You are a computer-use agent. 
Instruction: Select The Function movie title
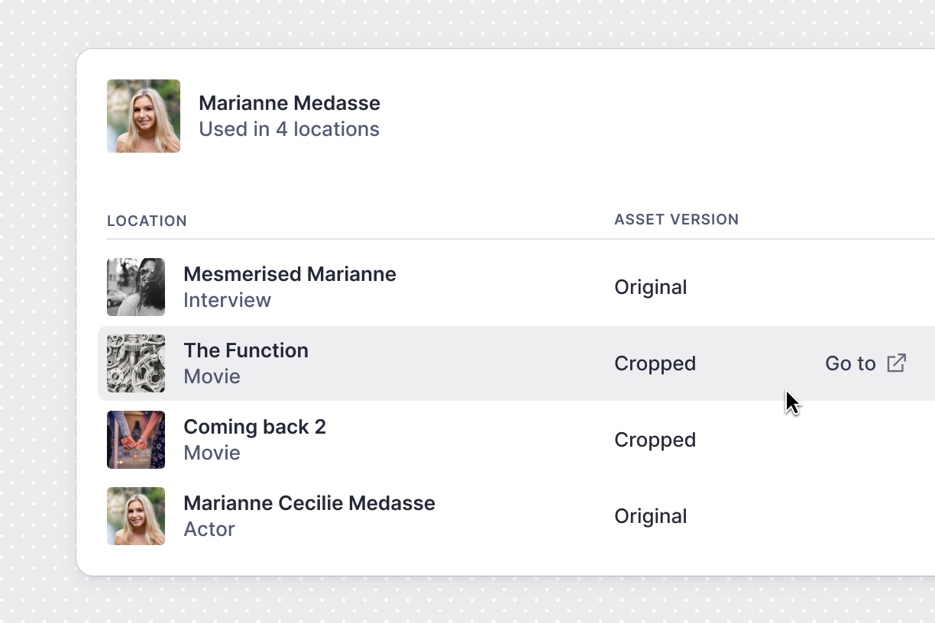tap(246, 350)
